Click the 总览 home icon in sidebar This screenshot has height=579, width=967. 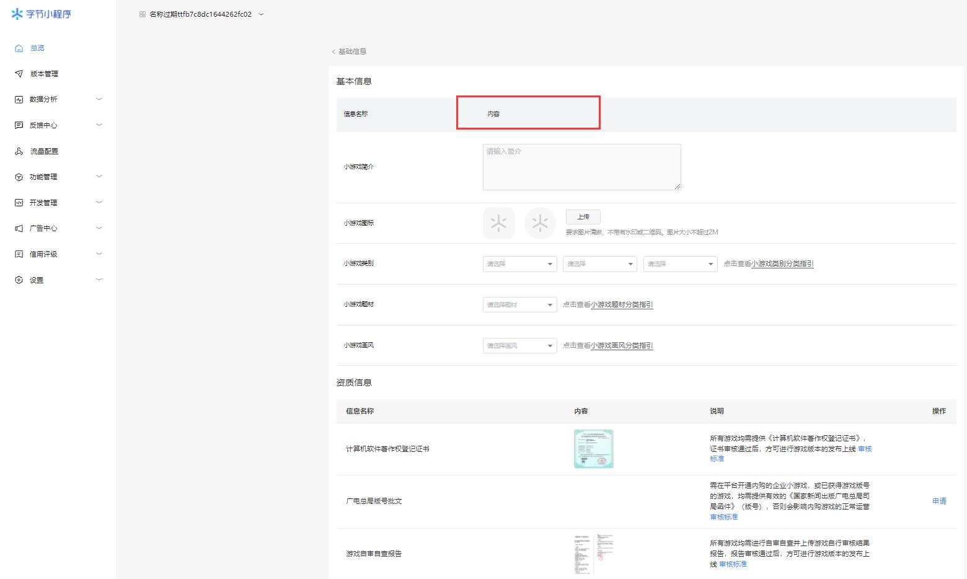click(x=19, y=48)
